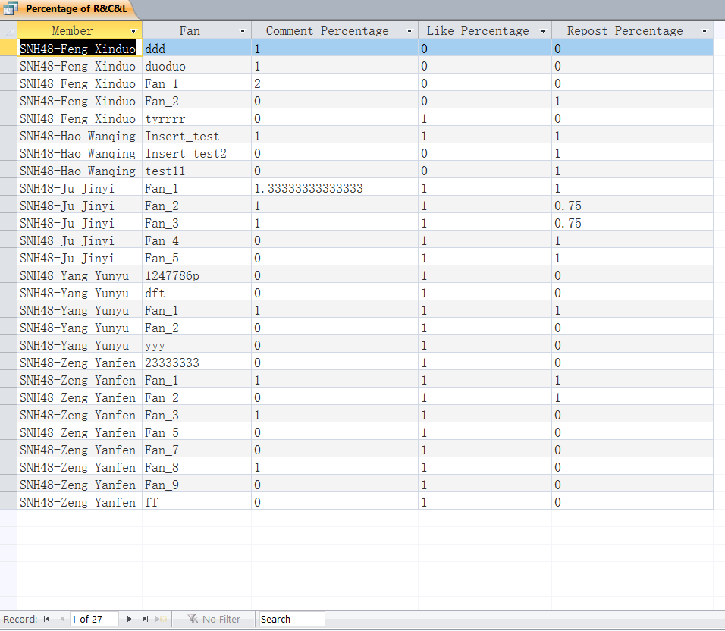Jump to last record icon
Screen dimensions: 725x631
[145, 619]
